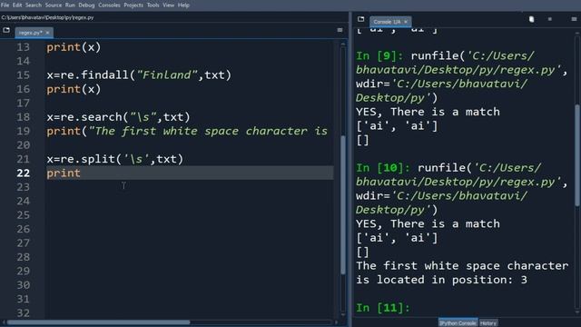Click the console browse tabs icon
Image resolution: width=581 pixels, height=327 pixels.
(x=361, y=19)
